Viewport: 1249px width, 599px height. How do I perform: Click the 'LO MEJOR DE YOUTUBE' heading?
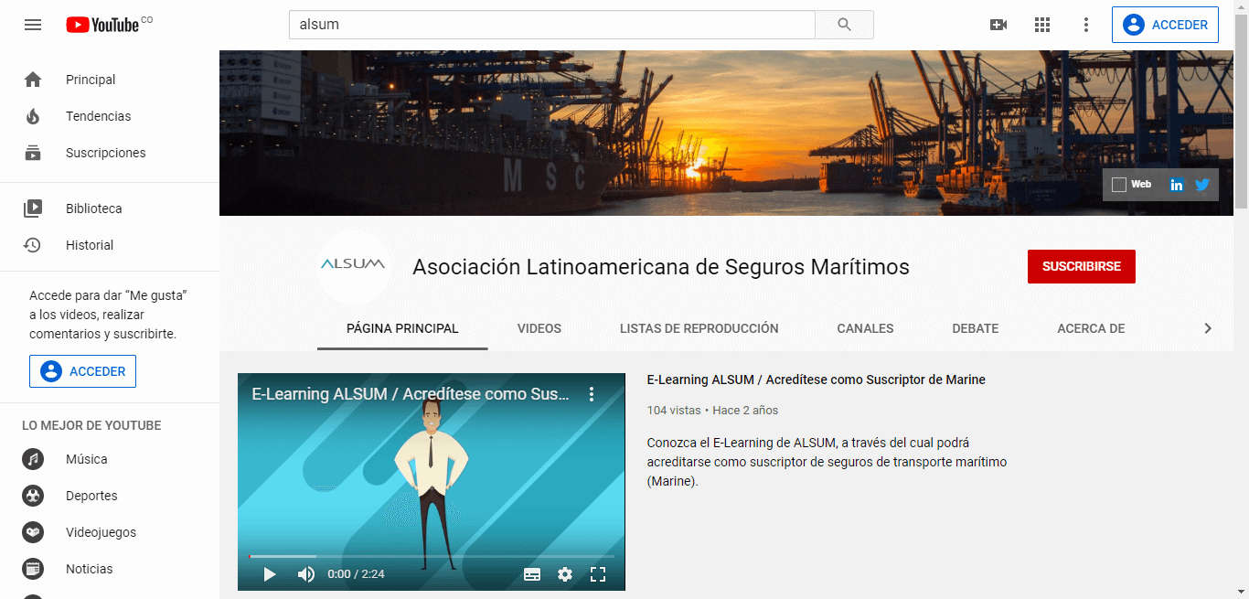[91, 425]
